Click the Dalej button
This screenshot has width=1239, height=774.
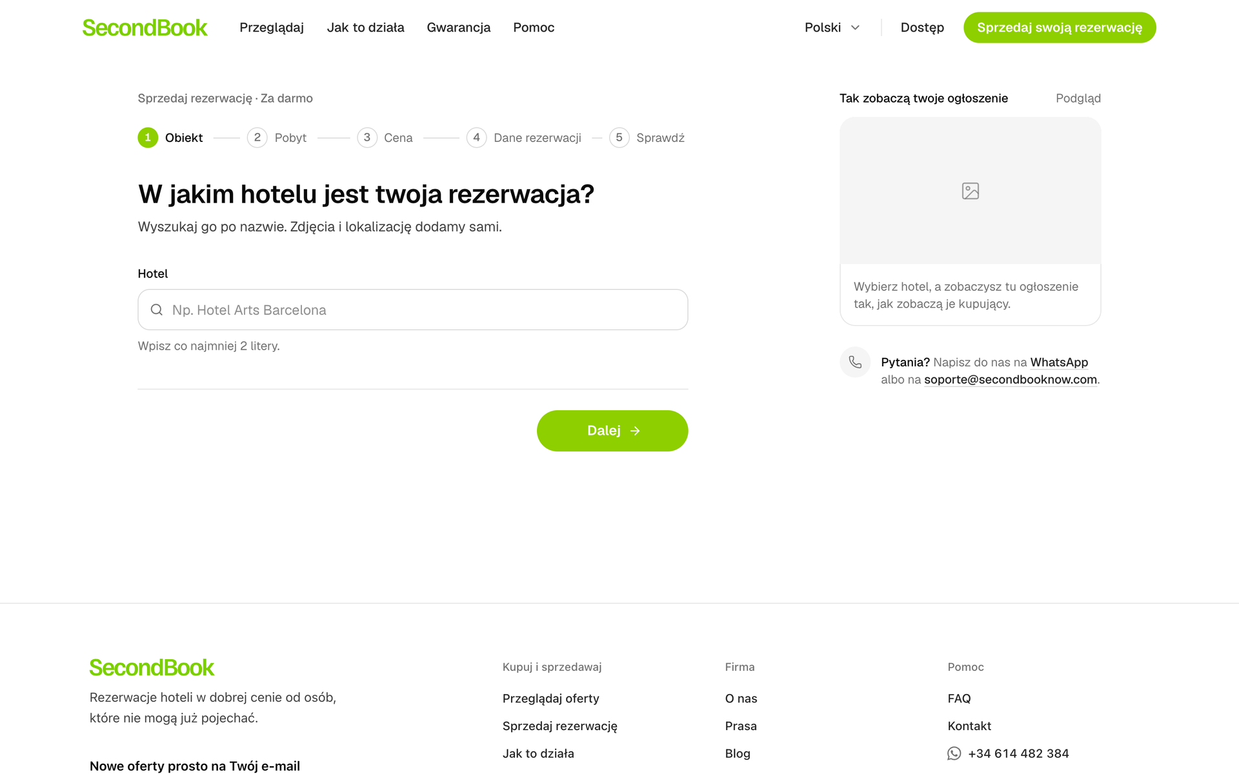point(612,431)
